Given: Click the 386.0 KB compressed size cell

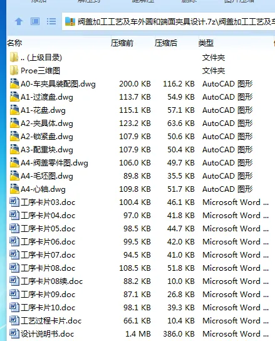Looking at the screenshot, I should coord(179,334).
